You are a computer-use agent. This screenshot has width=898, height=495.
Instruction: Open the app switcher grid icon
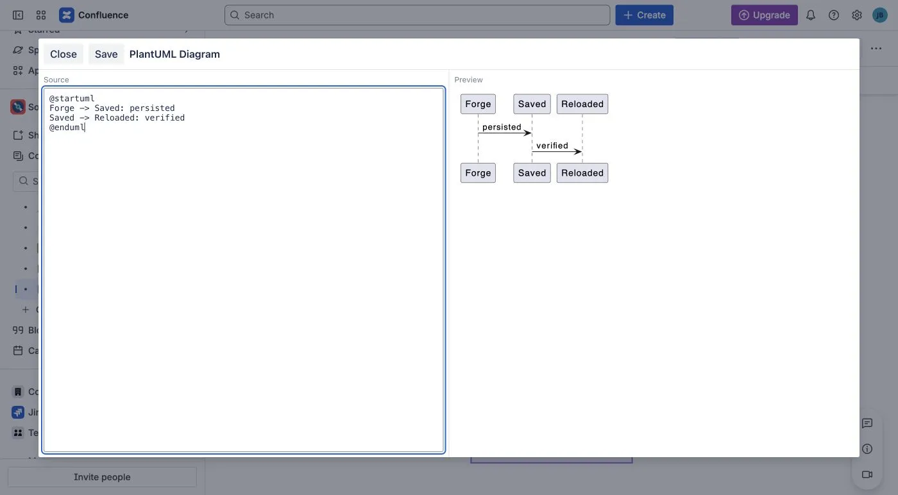click(41, 15)
